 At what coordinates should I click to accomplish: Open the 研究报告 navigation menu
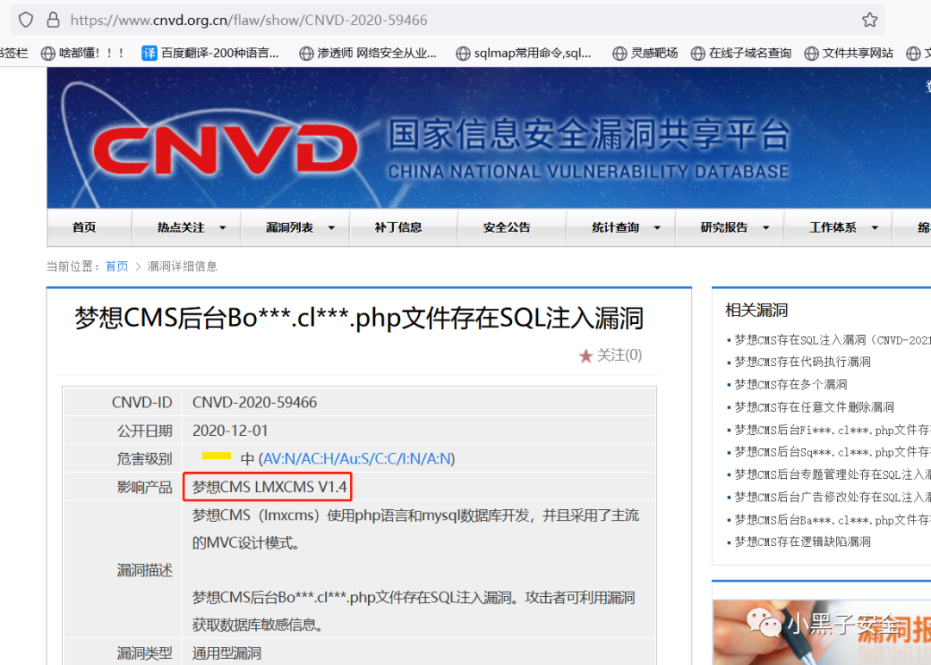(x=724, y=227)
